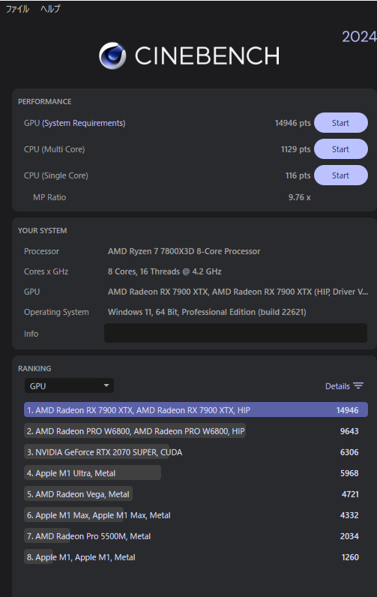Select the Apple M1 Ultra ranking bar
This screenshot has width=377, height=597.
pyautogui.click(x=192, y=472)
